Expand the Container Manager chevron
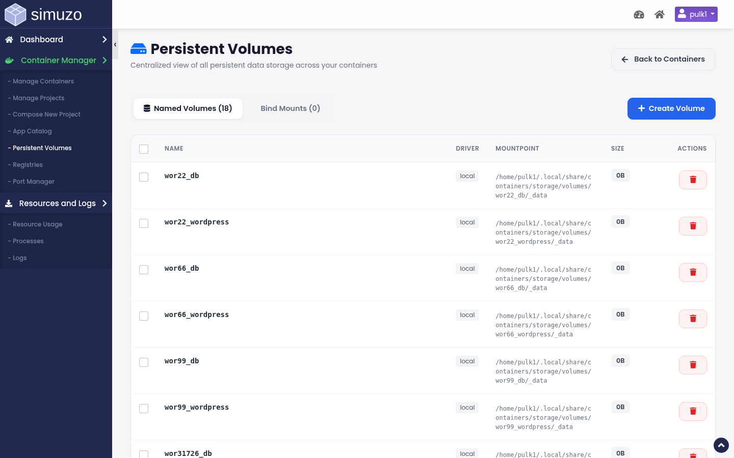The width and height of the screenshot is (734, 458). (x=104, y=61)
